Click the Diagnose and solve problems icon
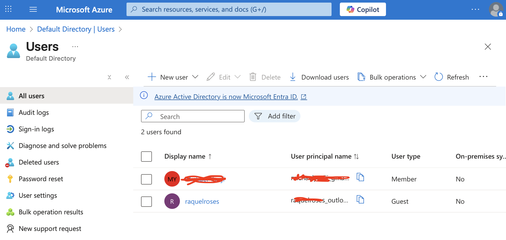 tap(10, 145)
